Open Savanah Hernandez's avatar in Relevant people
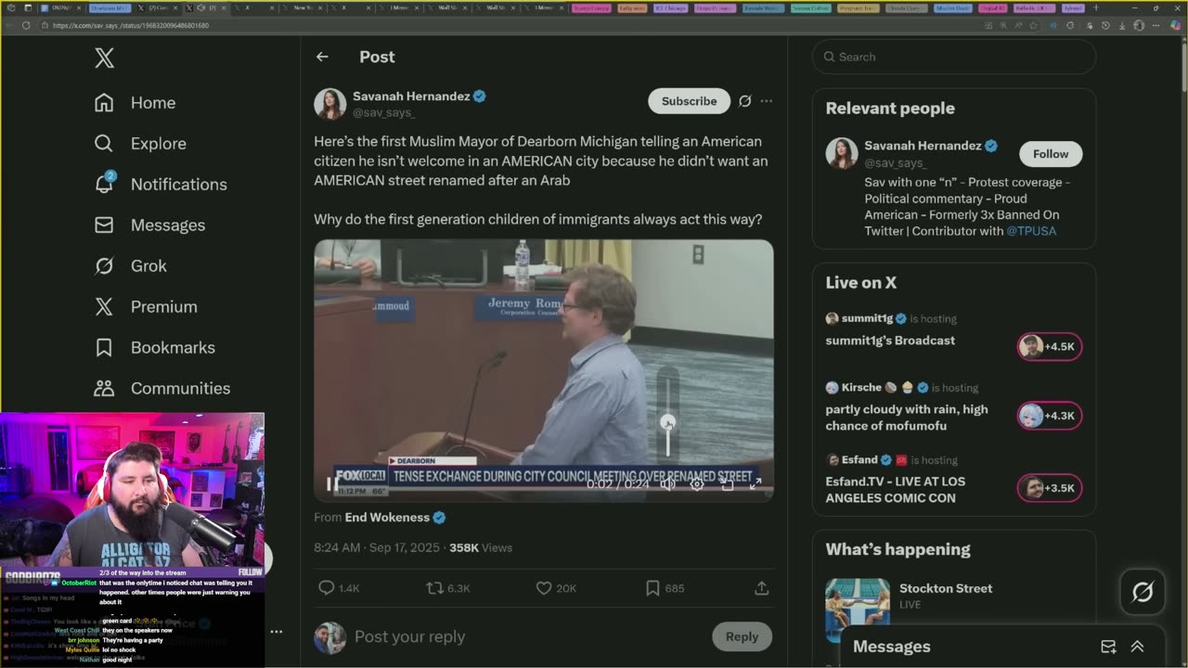The image size is (1188, 668). [842, 153]
